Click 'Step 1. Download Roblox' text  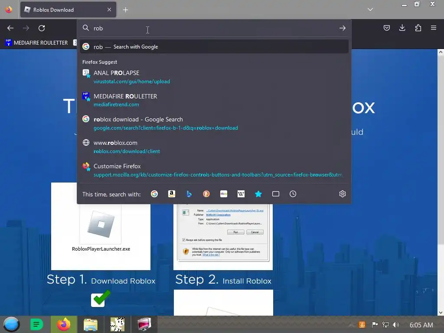click(101, 280)
